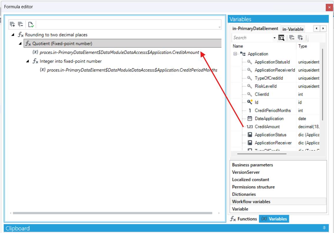Collapse the Integer into fixed-point number node
The image size is (334, 233).
tap(28, 61)
